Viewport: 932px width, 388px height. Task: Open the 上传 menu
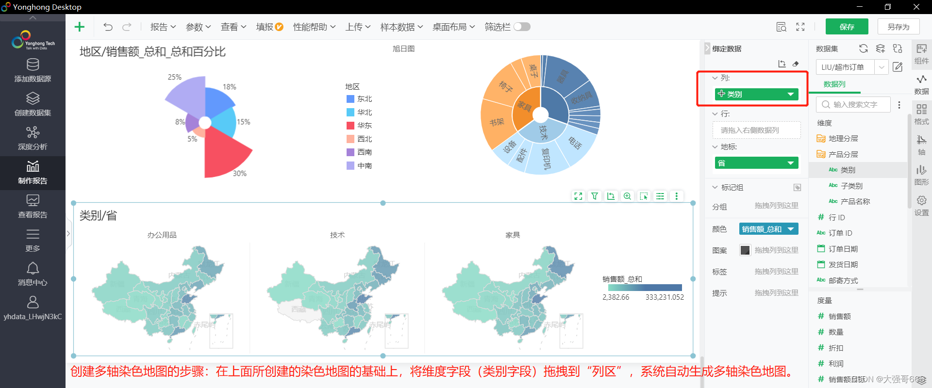tap(358, 27)
